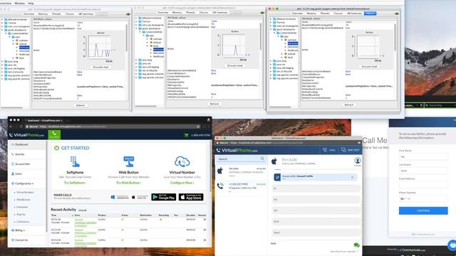
Task: Click the Virtual Number cloud icon
Action: [x=182, y=161]
